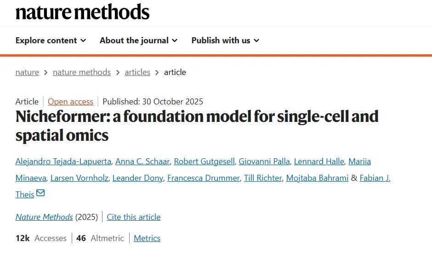Open Mojtaba Bahrami author link
The height and width of the screenshot is (253, 432).
pyautogui.click(x=317, y=178)
